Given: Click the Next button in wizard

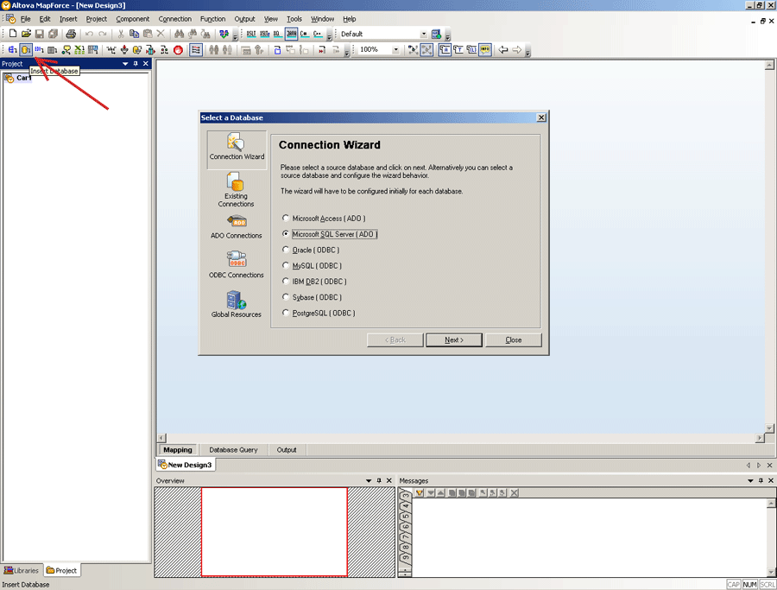Looking at the screenshot, I should click(454, 339).
